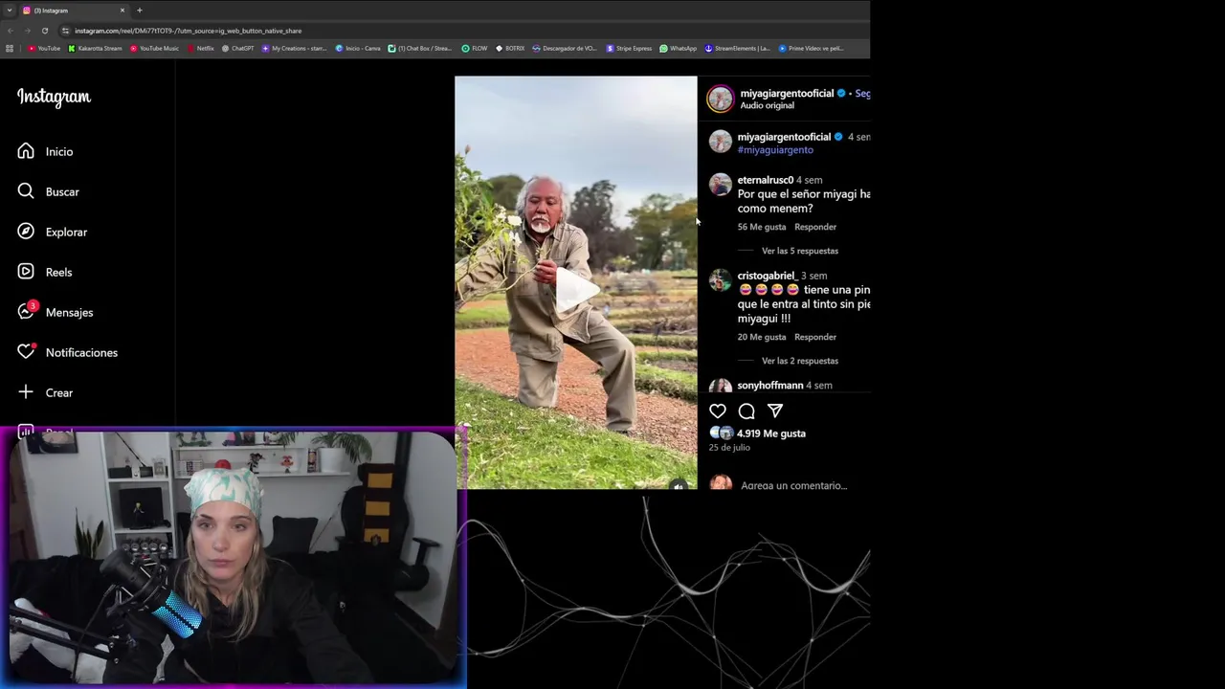The height and width of the screenshot is (689, 1225).
Task: View 4.919 Me gusta likes list
Action: pos(771,433)
